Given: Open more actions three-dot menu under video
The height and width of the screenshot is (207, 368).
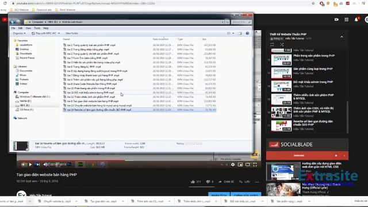Looking at the screenshot, I should pyautogui.click(x=257, y=182).
